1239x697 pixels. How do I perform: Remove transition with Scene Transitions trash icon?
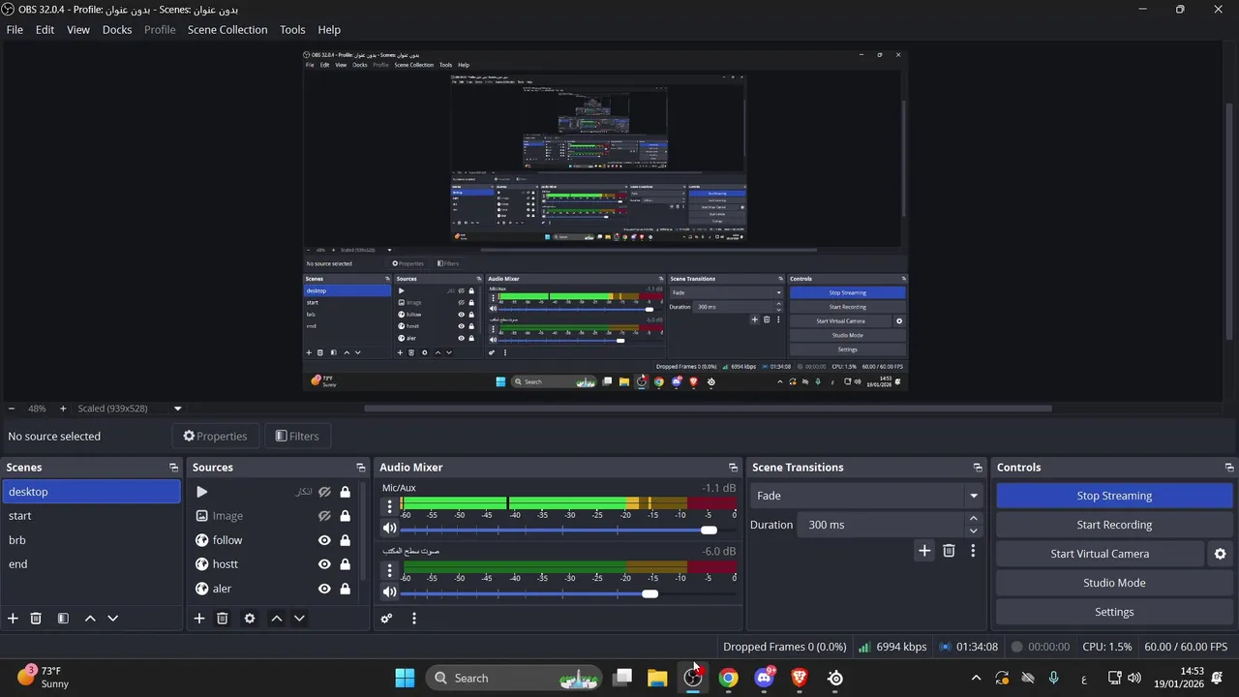[x=949, y=551]
